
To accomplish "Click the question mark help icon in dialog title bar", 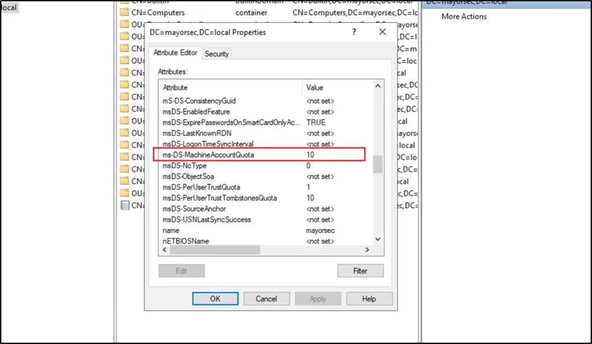I will coord(354,32).
